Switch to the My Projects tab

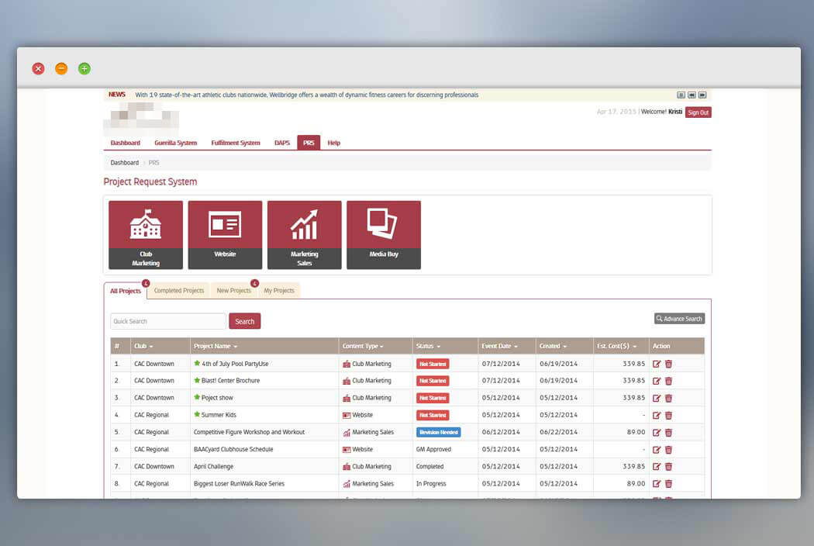point(279,291)
